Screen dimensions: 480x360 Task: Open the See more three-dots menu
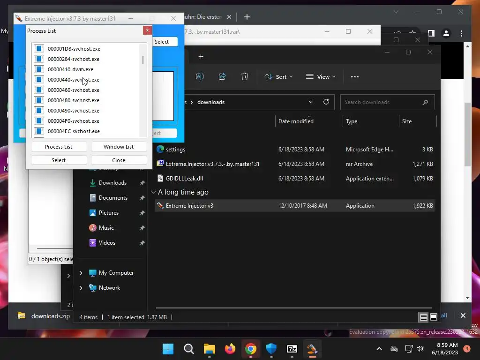click(355, 77)
